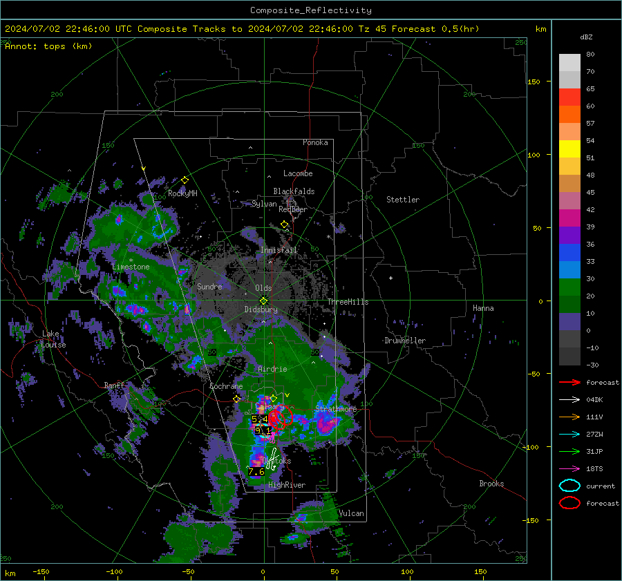622x581 pixels.
Task: Click the red forecast ellipse in the legend
Action: pyautogui.click(x=569, y=503)
